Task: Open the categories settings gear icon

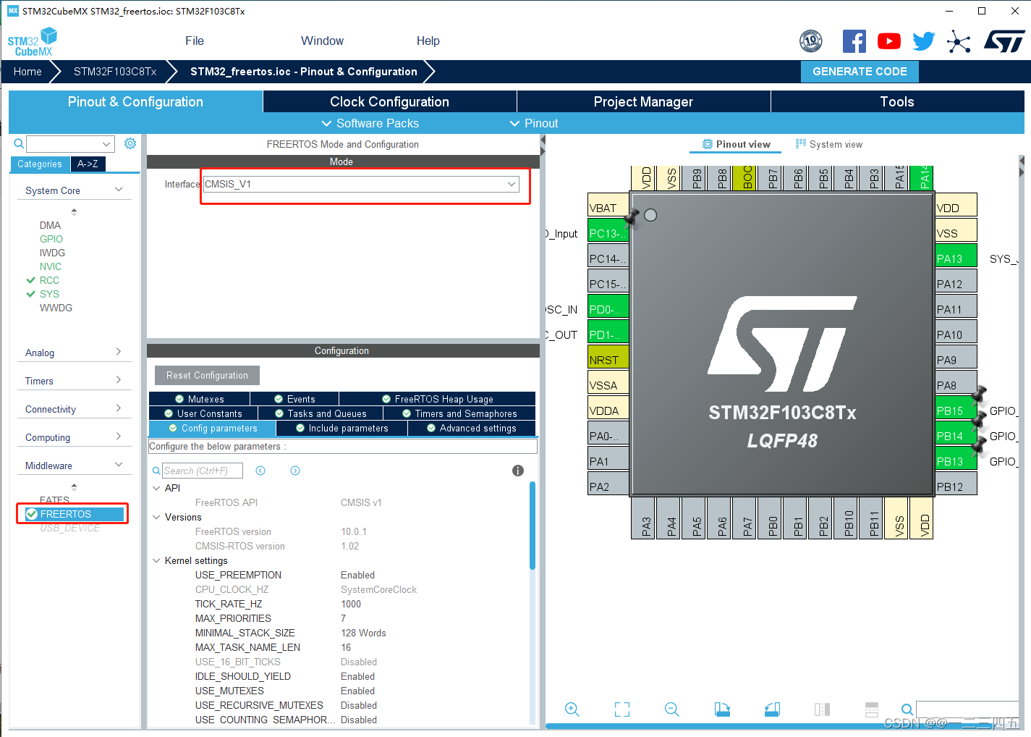Action: click(x=130, y=143)
